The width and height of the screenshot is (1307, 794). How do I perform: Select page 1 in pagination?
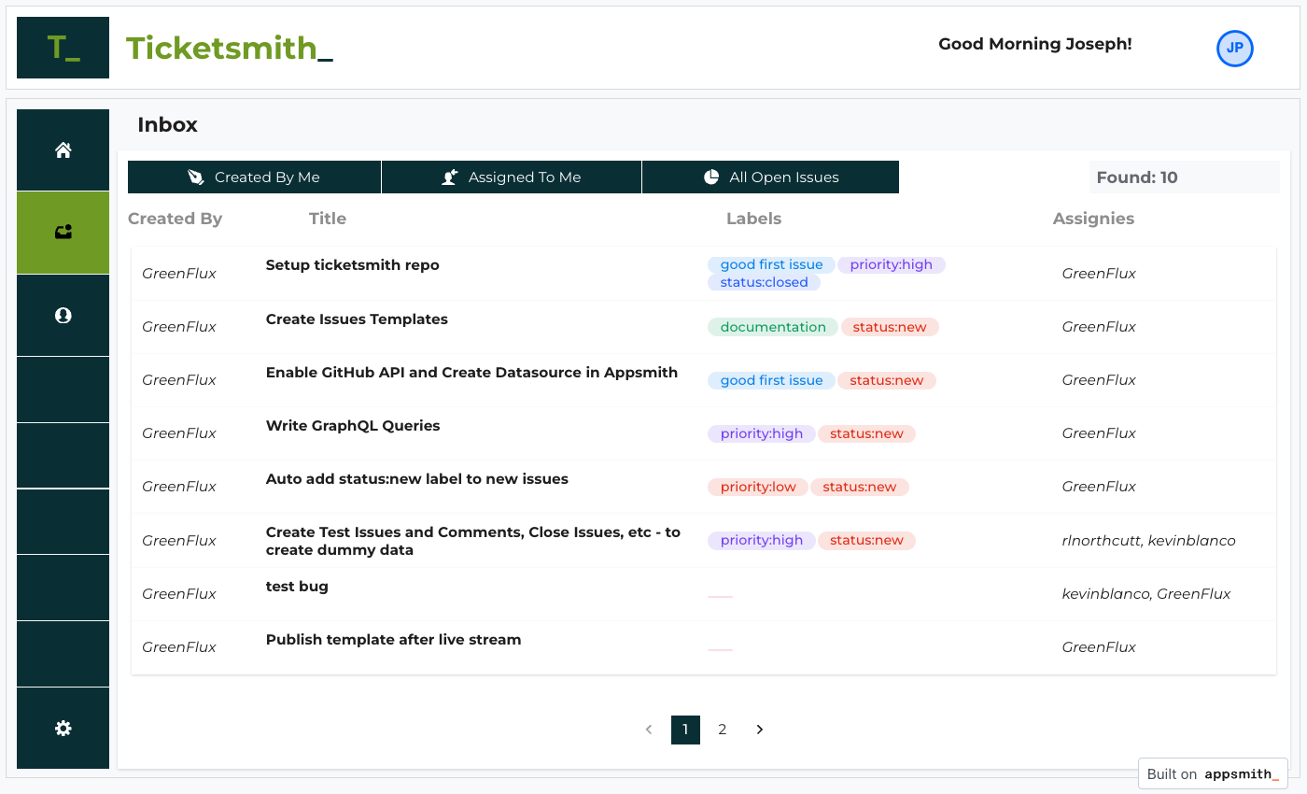coord(685,730)
